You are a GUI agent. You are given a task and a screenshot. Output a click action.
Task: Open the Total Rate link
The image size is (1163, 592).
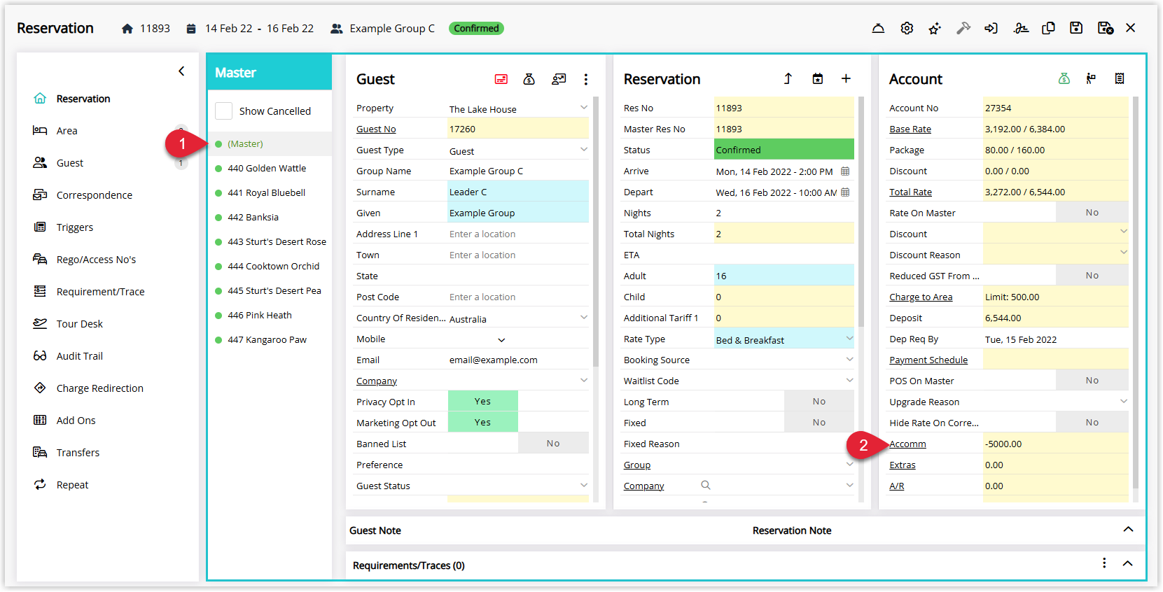910,192
